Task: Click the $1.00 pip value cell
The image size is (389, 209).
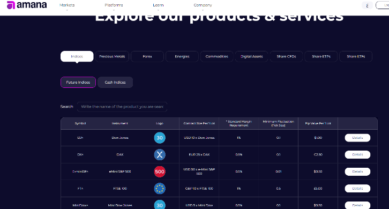Action: click(318, 138)
